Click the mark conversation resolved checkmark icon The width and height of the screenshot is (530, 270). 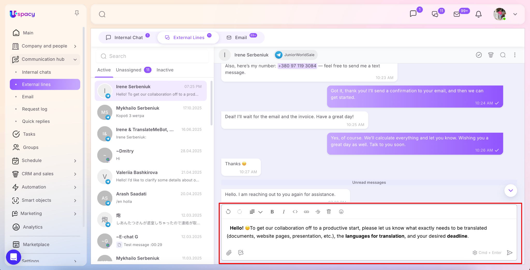point(479,55)
